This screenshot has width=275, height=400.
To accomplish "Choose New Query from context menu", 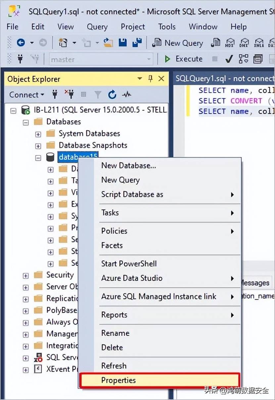I will 160,180.
